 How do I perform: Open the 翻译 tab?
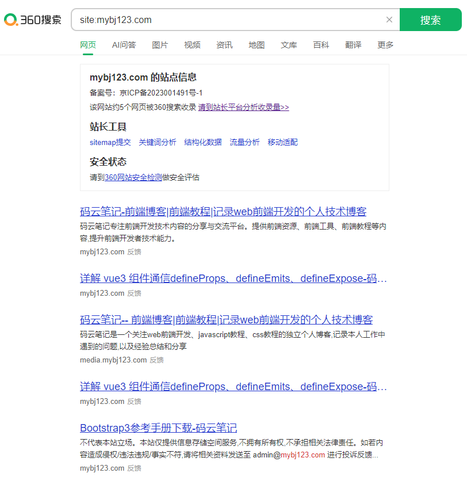tap(353, 45)
